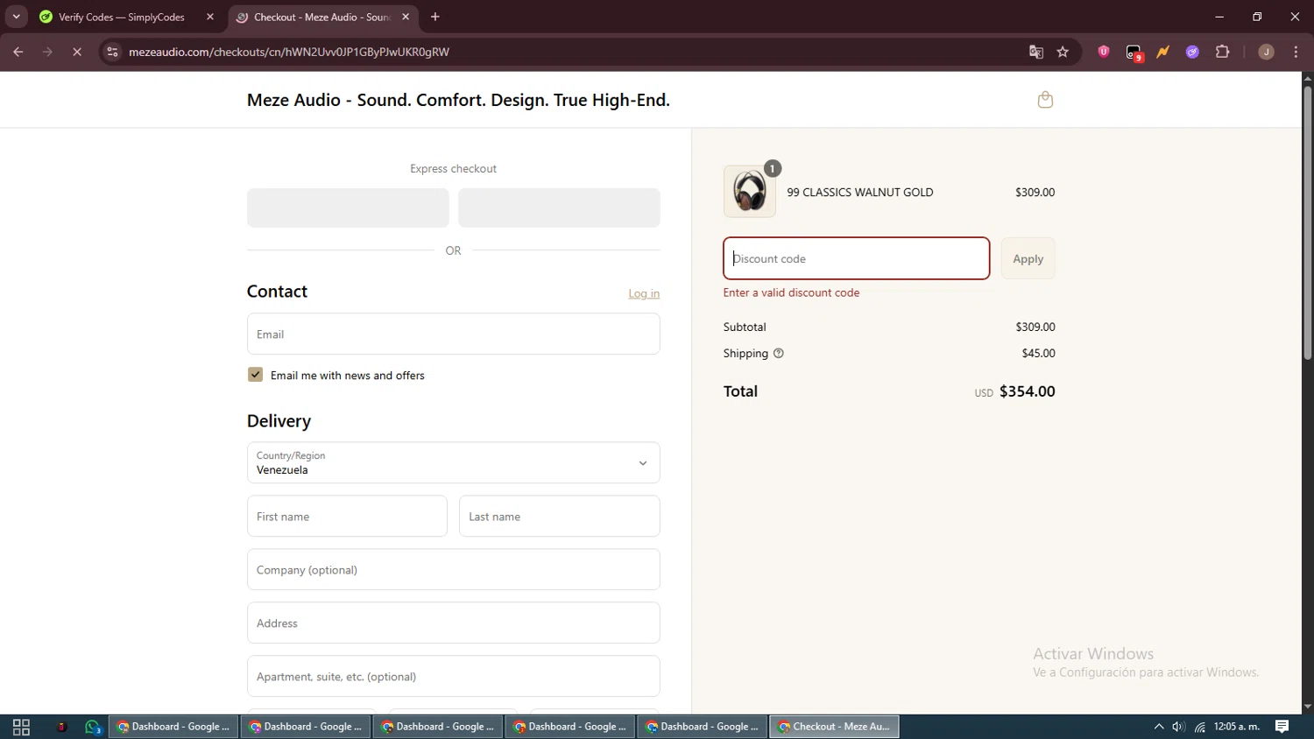This screenshot has height=739, width=1314.
Task: Switch to the first Dashboard Google taskbar window
Action: [x=173, y=727]
